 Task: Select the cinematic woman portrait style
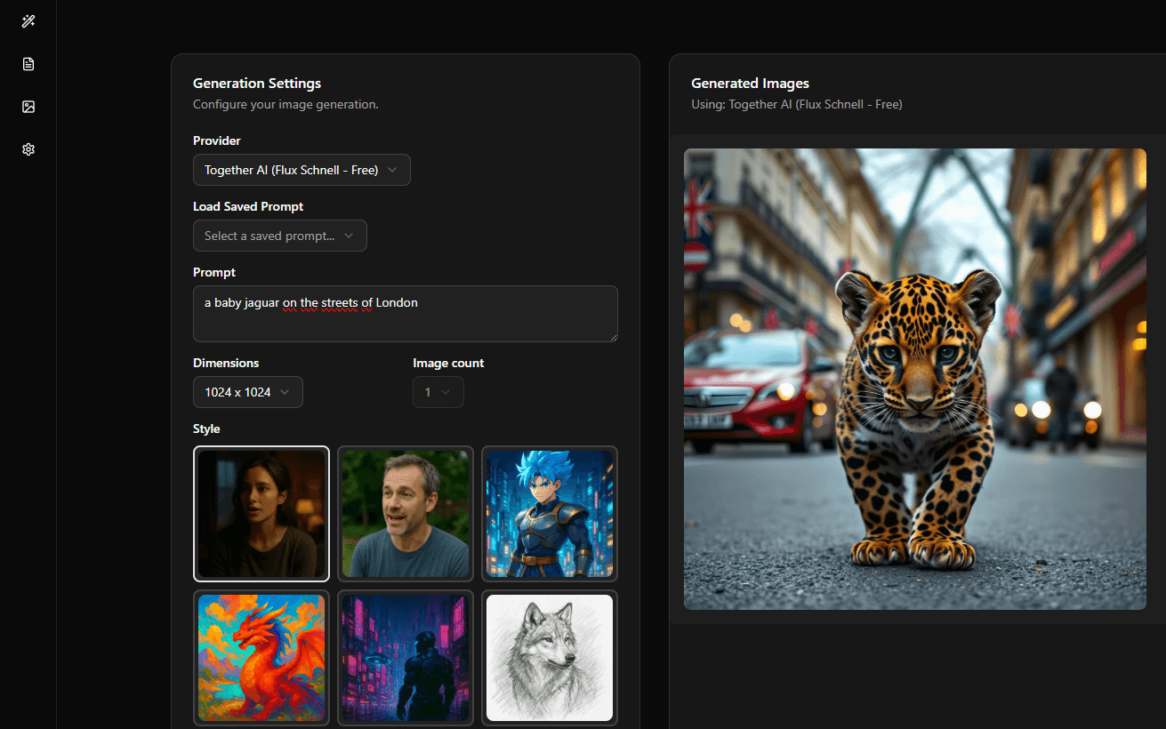[261, 514]
